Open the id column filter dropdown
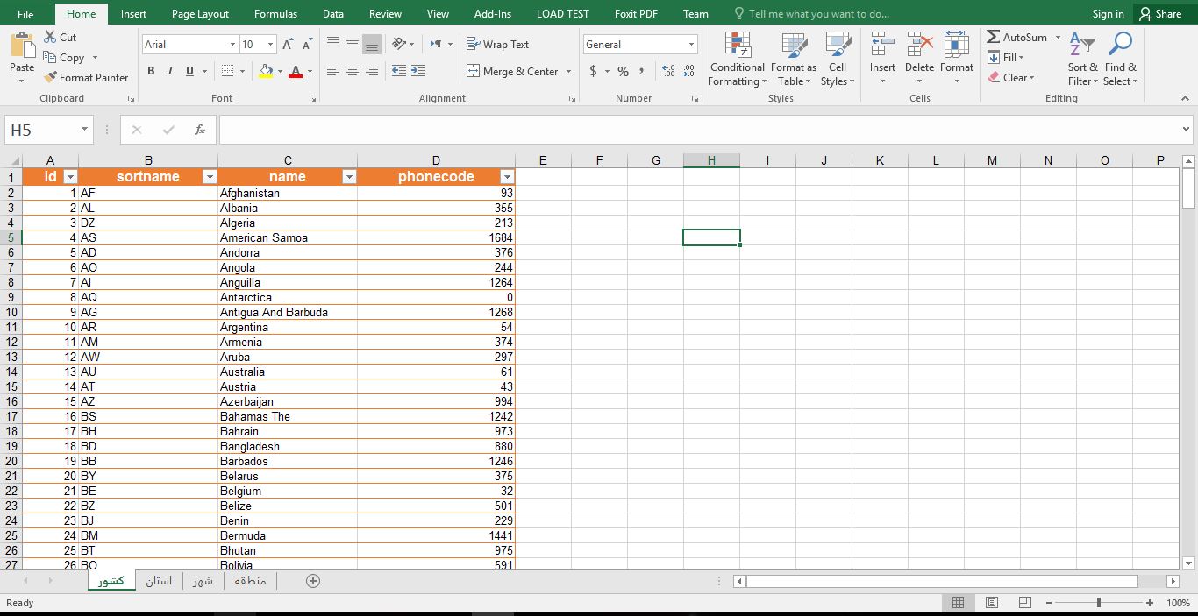 point(71,177)
